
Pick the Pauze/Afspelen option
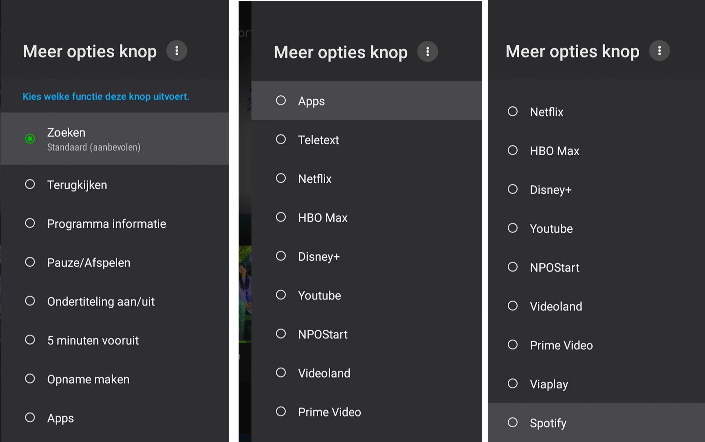click(x=30, y=262)
